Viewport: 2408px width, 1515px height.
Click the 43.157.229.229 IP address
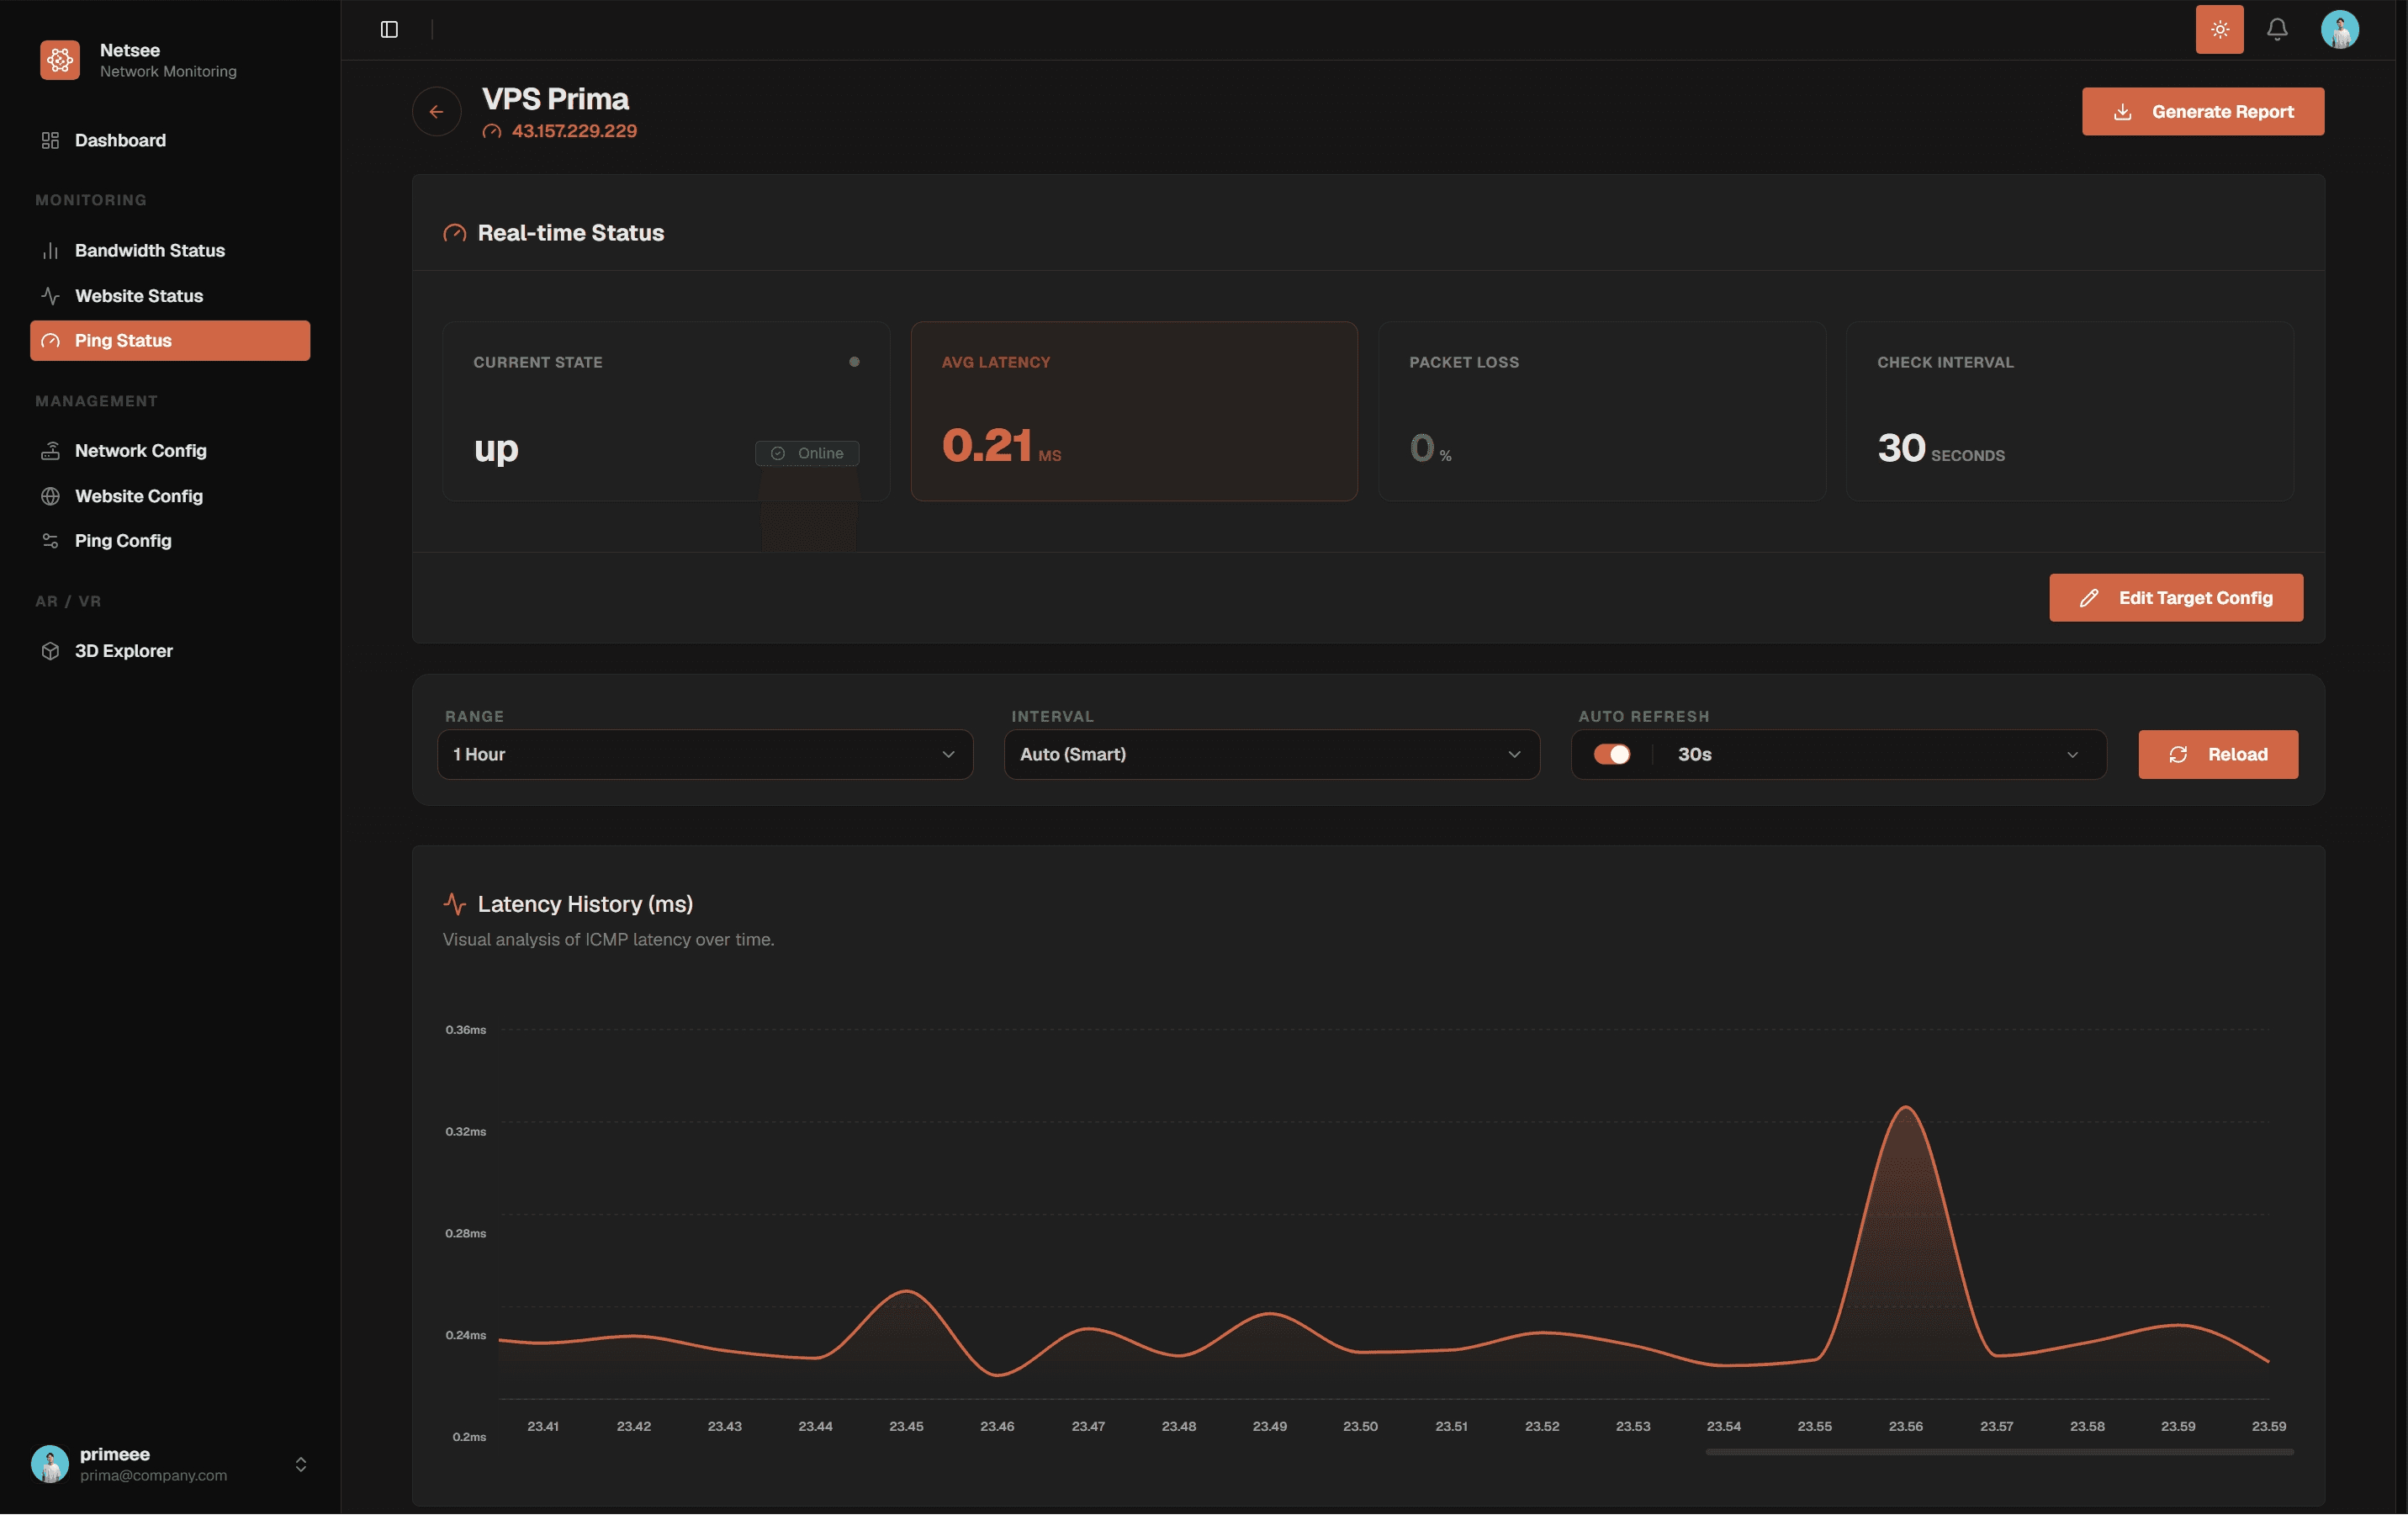coord(574,131)
